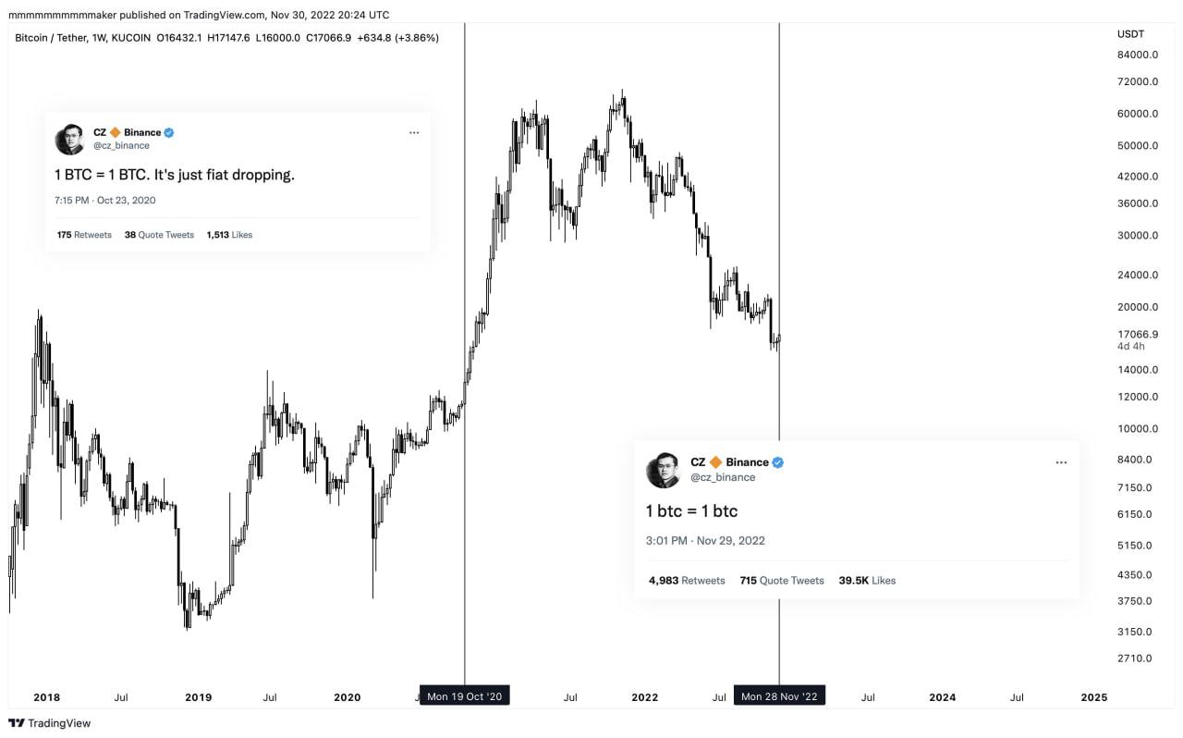
Task: Open the three-dot menu on the 2022 tweet
Action: click(1061, 462)
